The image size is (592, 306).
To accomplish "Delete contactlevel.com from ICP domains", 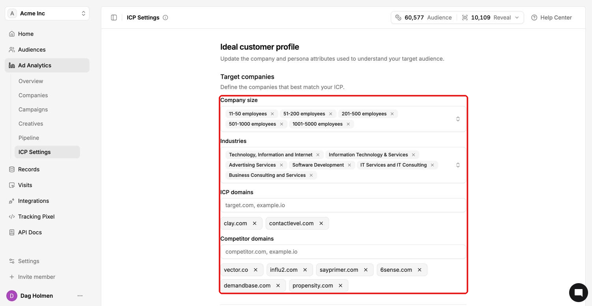I will coord(321,223).
